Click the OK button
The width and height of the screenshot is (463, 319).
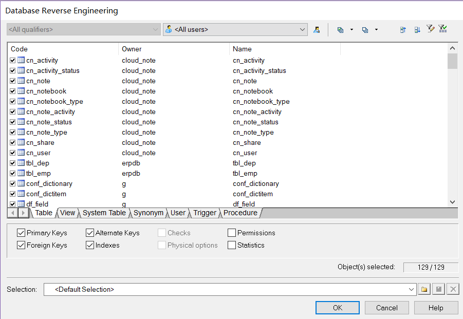coord(337,308)
